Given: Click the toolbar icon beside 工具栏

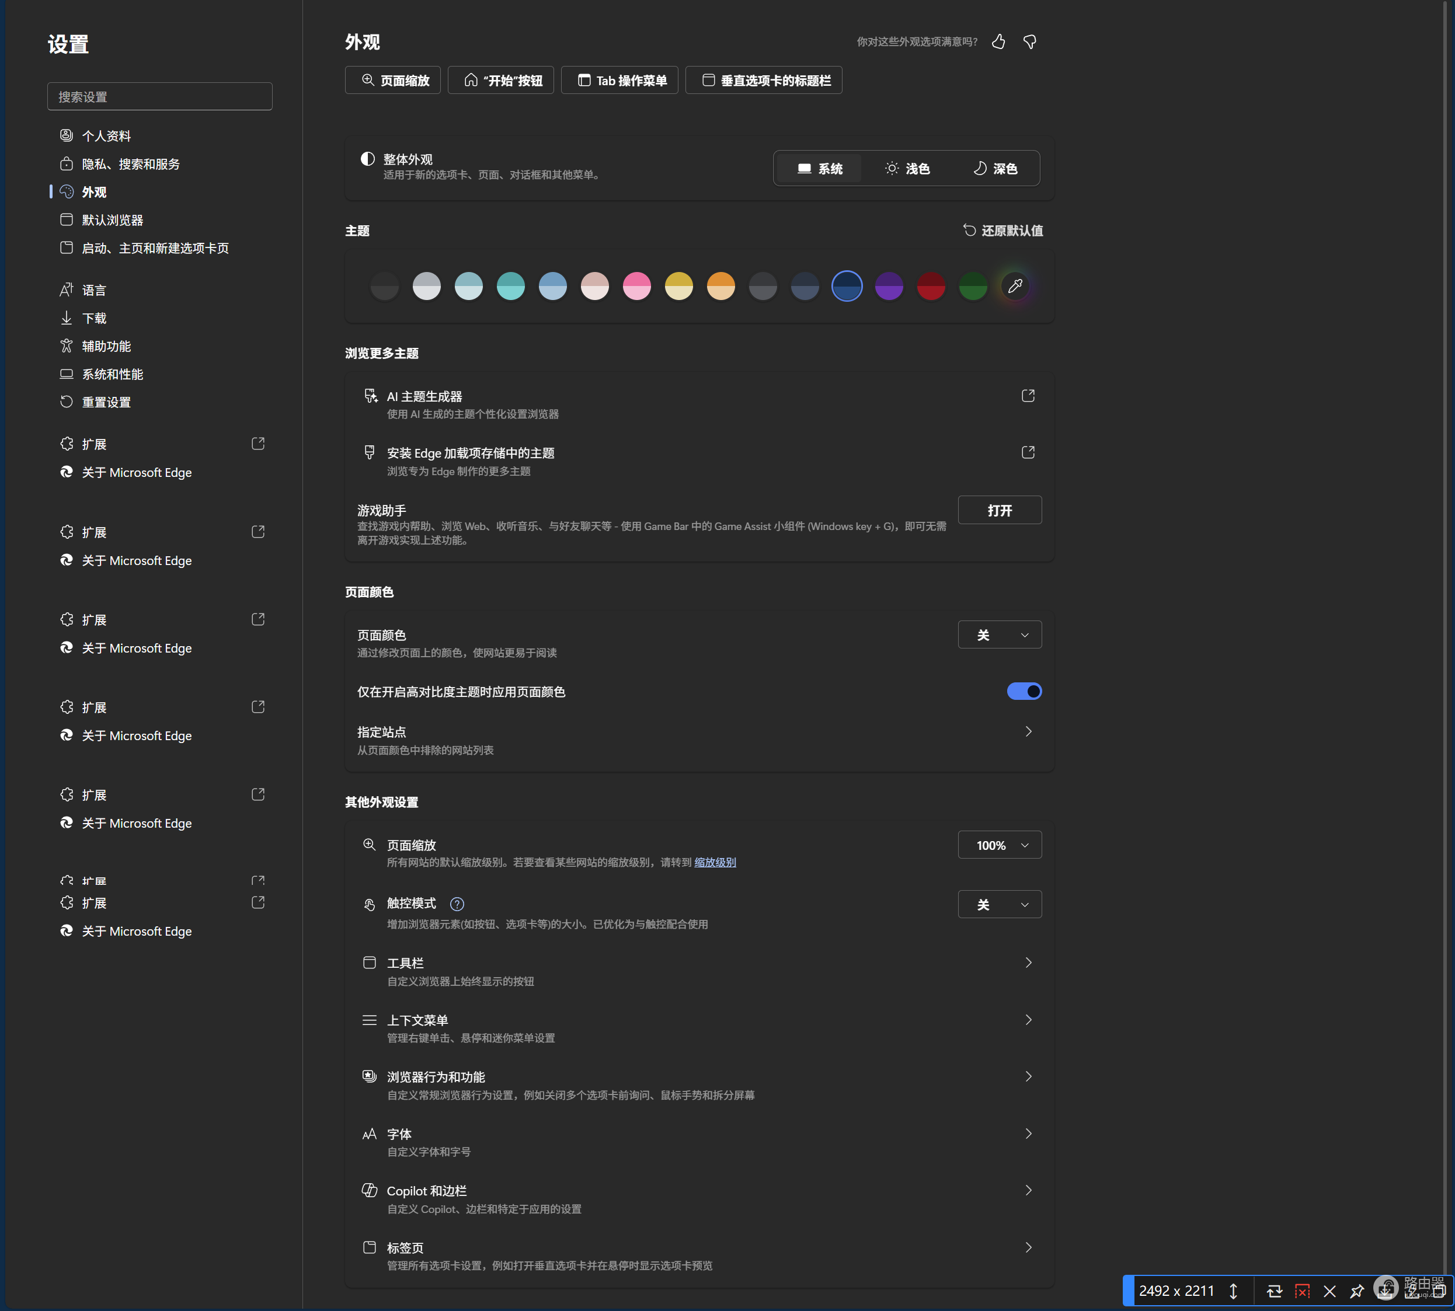Looking at the screenshot, I should pos(370,963).
